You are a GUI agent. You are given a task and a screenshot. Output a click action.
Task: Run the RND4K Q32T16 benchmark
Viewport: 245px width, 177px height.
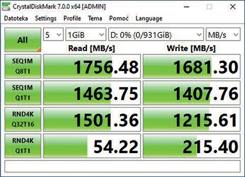[23, 119]
